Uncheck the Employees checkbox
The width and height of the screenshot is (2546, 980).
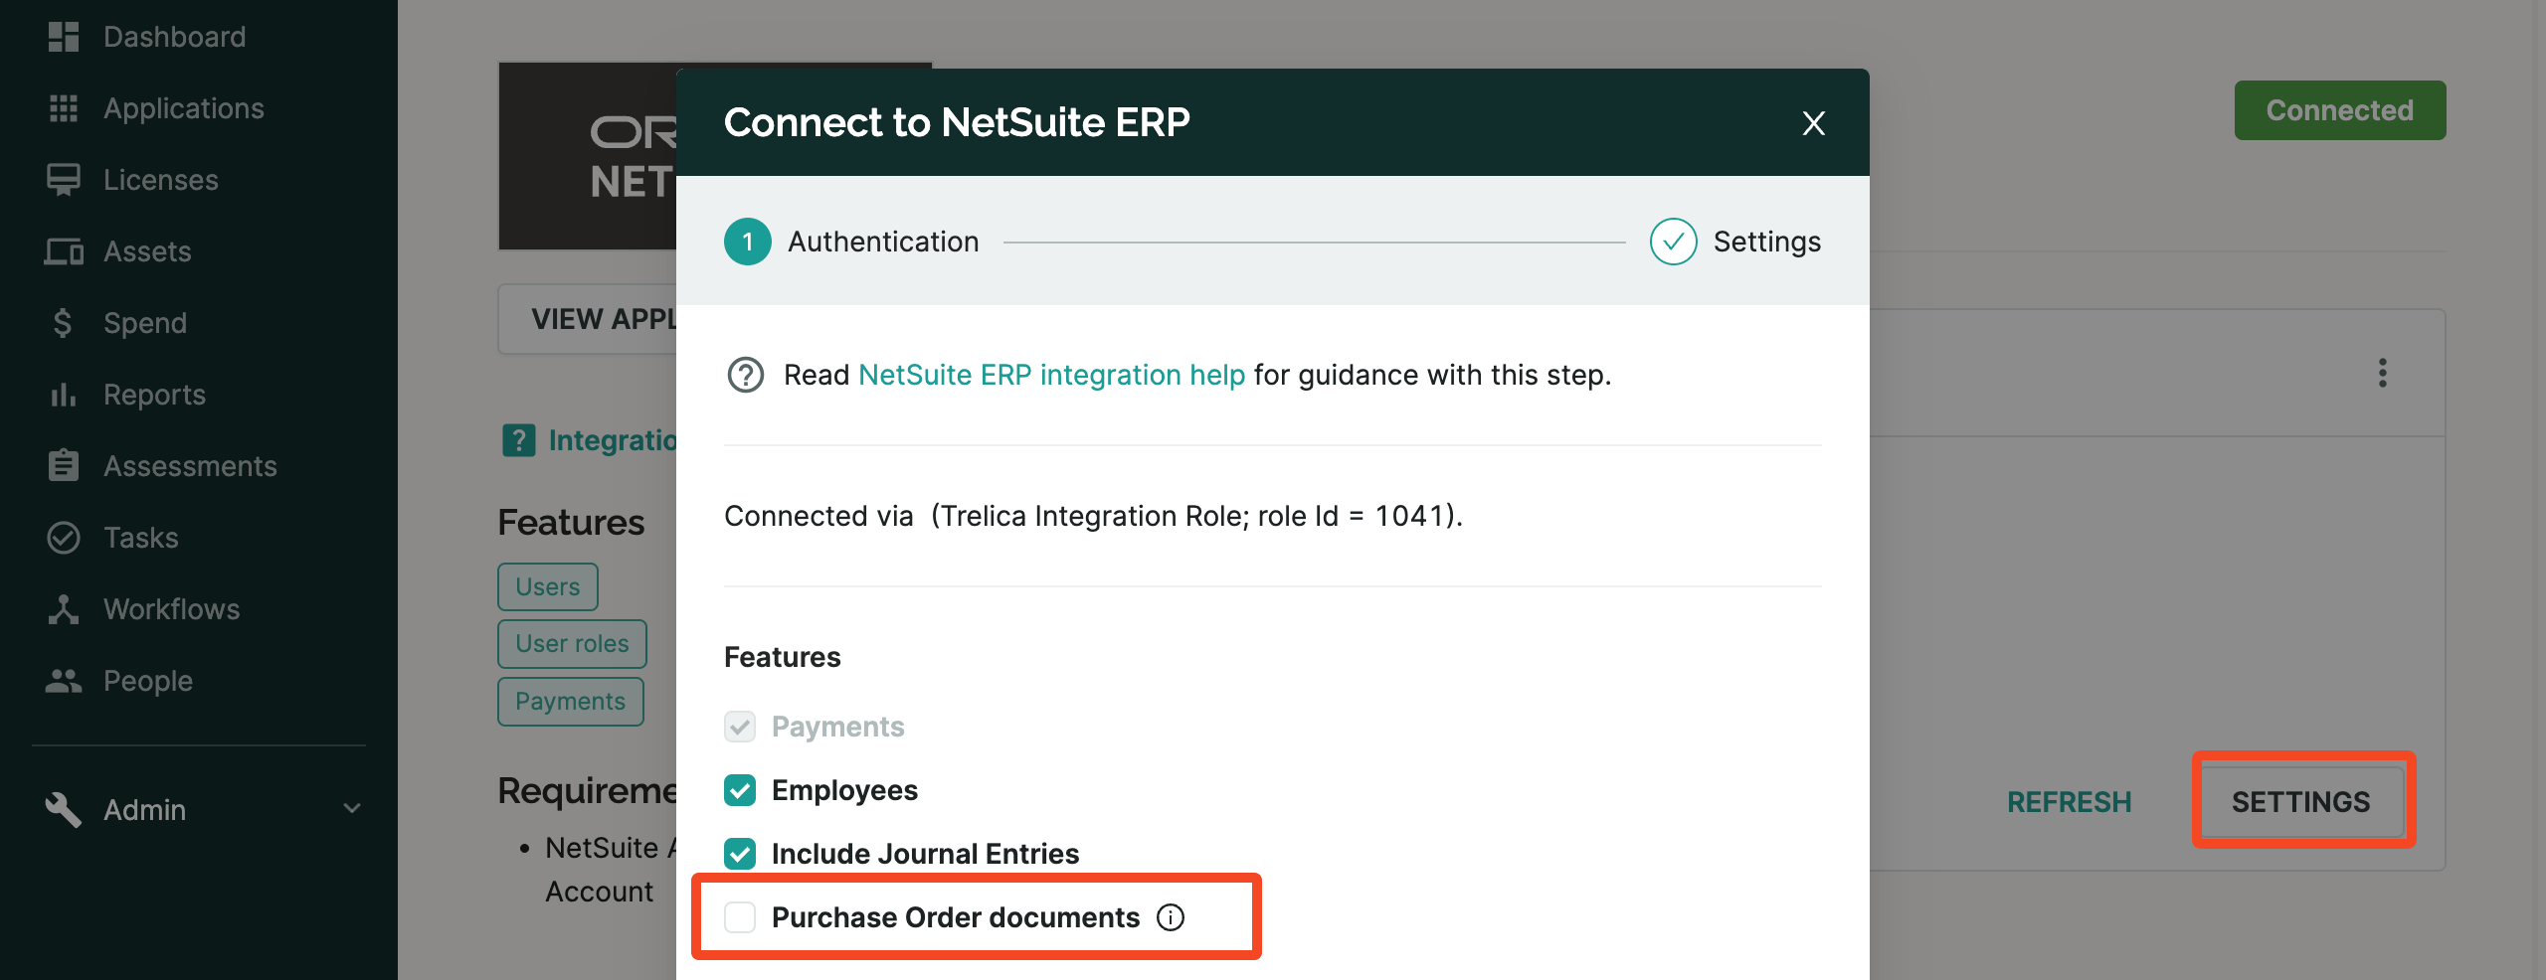coord(740,790)
